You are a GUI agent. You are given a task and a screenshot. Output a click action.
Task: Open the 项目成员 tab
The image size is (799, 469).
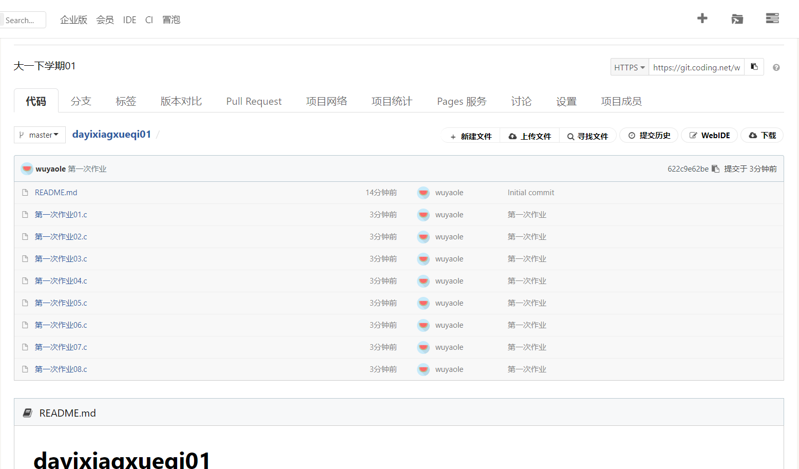tap(621, 101)
